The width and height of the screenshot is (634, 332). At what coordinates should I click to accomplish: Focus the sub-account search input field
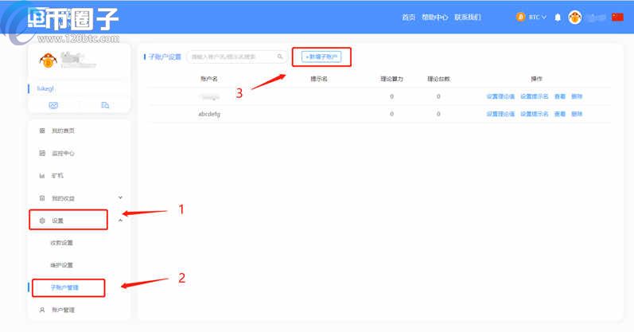click(236, 57)
